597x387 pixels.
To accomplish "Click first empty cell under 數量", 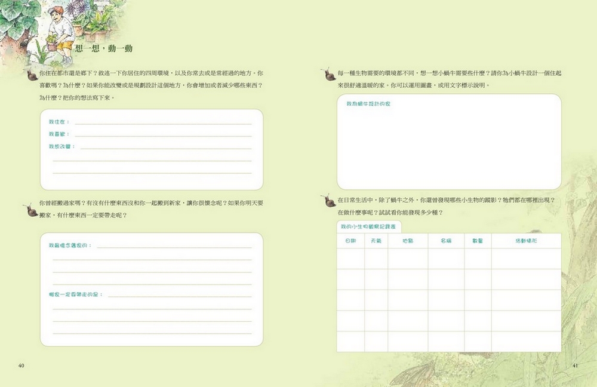I will (x=478, y=259).
